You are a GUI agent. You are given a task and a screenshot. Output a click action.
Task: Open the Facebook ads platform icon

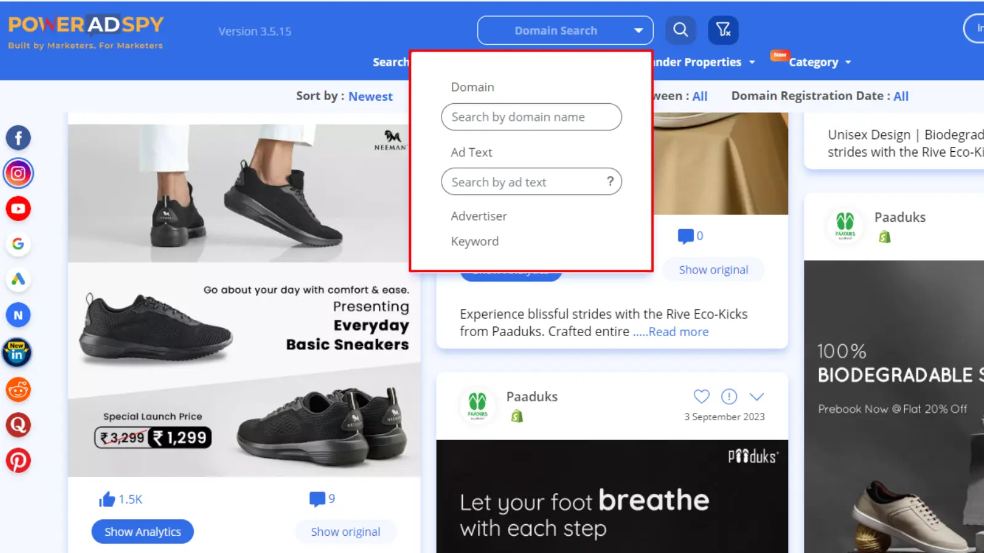pyautogui.click(x=18, y=138)
